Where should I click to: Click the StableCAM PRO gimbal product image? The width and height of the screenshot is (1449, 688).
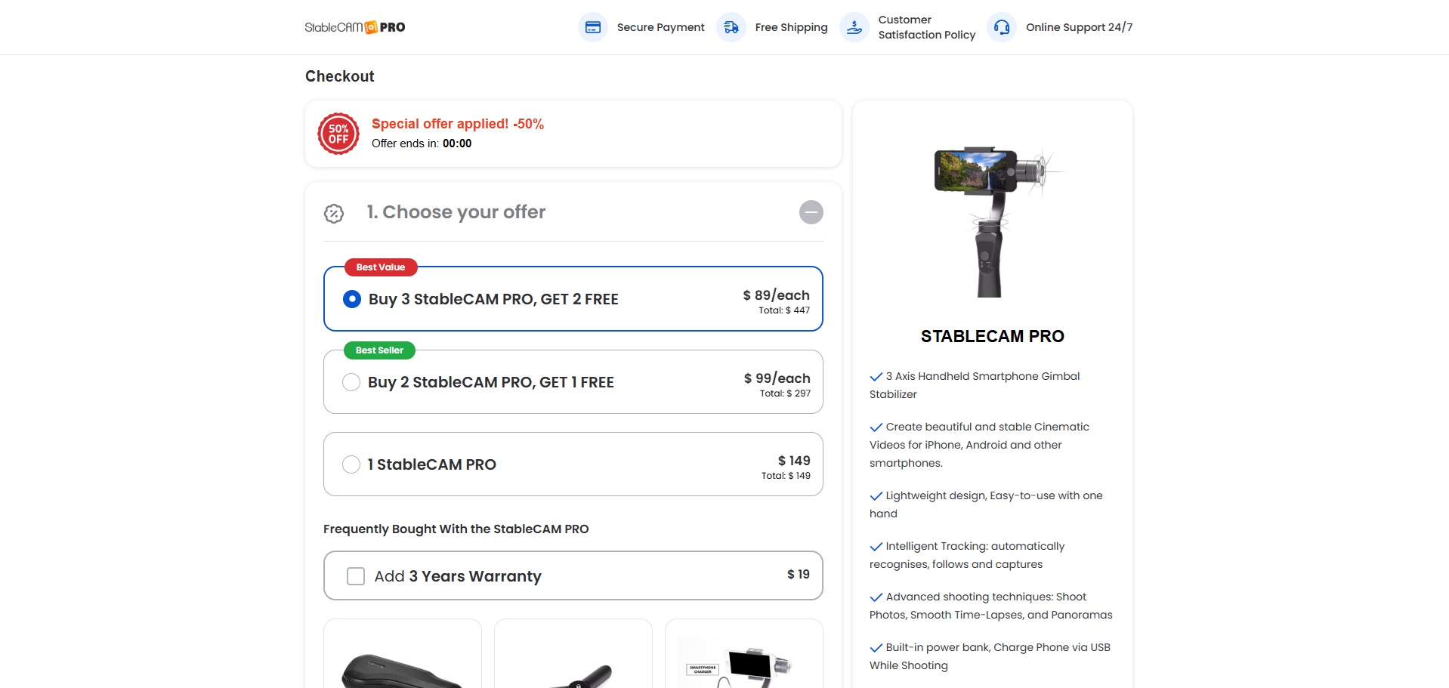[x=992, y=221]
